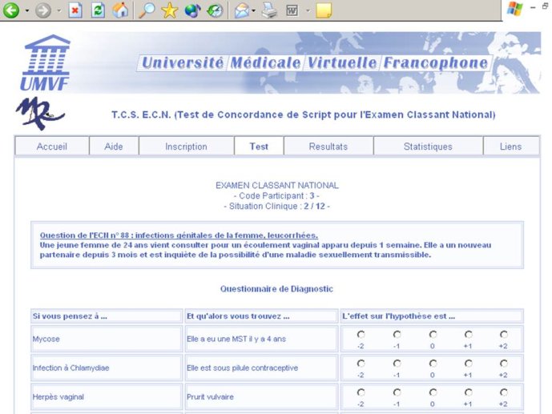Select +2 for the Herpès vaginal row
The image size is (552, 414).
[x=504, y=392]
